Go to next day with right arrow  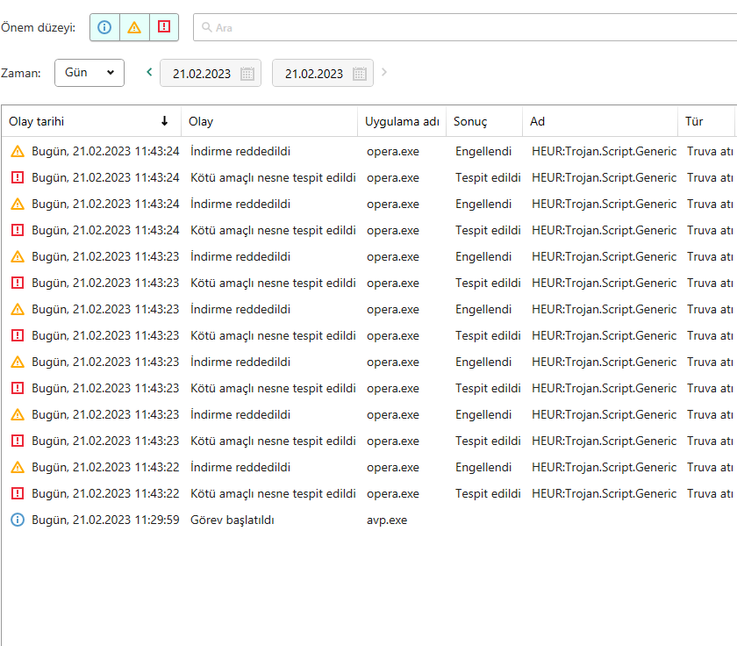tap(384, 72)
